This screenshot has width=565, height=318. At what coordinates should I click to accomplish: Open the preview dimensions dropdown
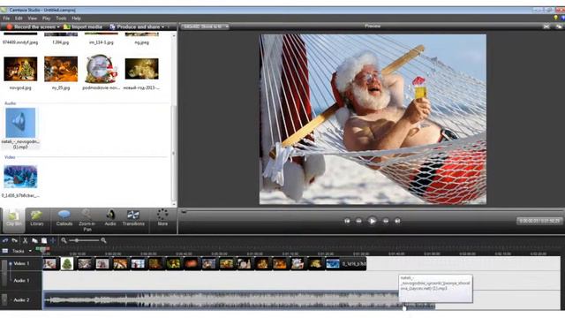(x=205, y=26)
